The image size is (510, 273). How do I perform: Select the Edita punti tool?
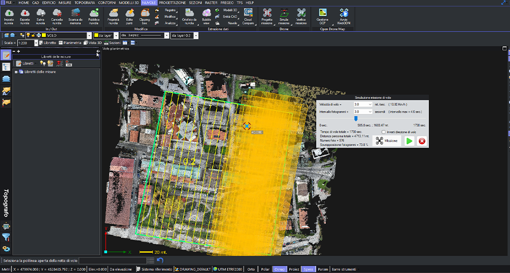click(129, 16)
